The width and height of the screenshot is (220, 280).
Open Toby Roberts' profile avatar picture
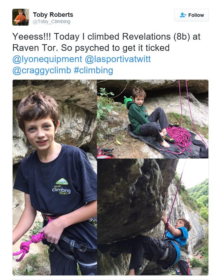pyautogui.click(x=21, y=17)
